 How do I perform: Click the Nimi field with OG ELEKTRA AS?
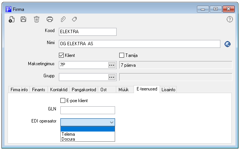(140, 44)
